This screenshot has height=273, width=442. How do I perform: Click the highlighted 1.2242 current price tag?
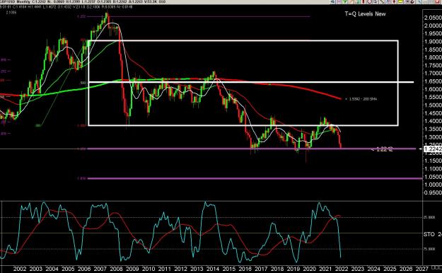pyautogui.click(x=433, y=149)
